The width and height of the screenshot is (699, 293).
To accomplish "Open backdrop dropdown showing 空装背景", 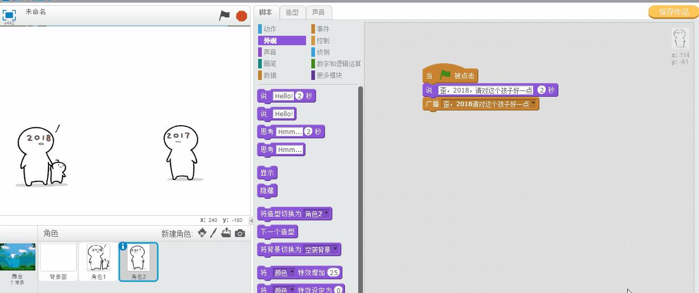I will pyautogui.click(x=321, y=250).
